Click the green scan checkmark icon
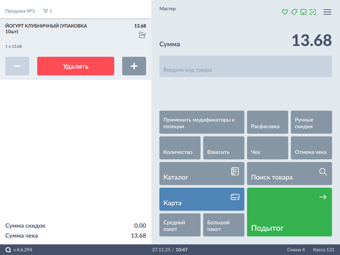This screenshot has height=255, width=340. (x=312, y=12)
